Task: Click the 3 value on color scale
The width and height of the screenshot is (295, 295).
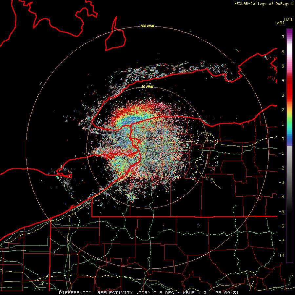Action: point(283,95)
